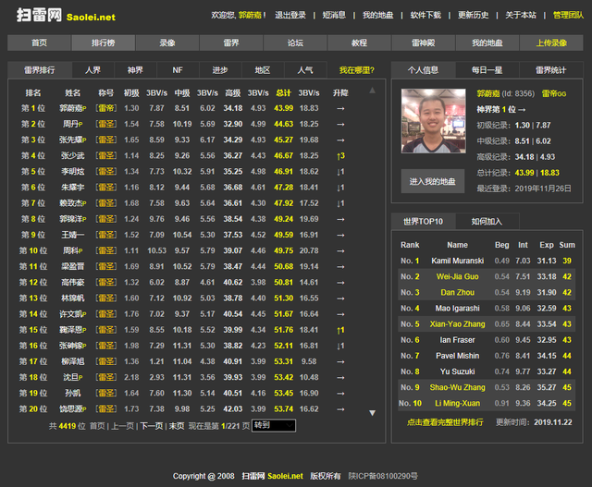This screenshot has height=487, width=592.
Task: Click 关于本站 header link
Action: [521, 15]
